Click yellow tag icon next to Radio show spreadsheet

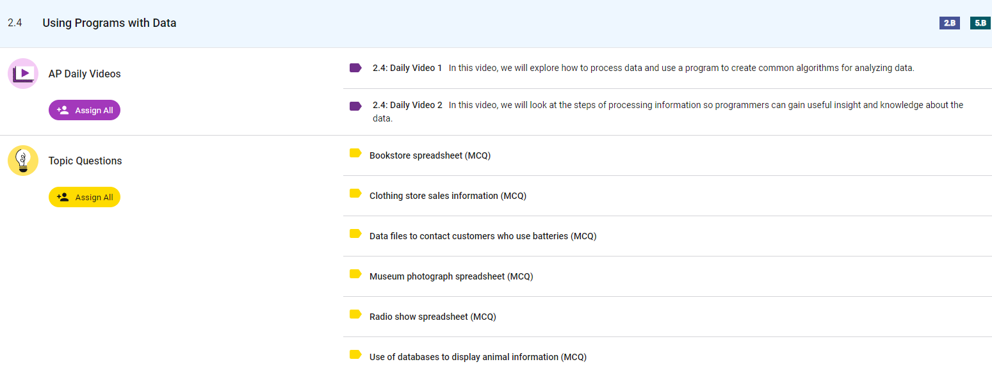coord(355,315)
